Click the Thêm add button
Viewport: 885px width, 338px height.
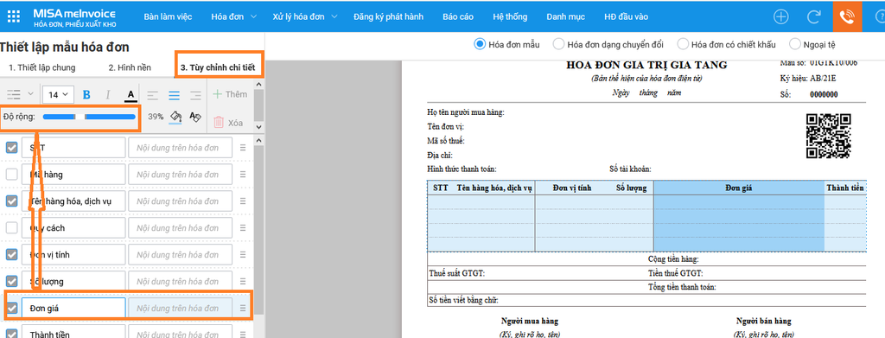[230, 94]
